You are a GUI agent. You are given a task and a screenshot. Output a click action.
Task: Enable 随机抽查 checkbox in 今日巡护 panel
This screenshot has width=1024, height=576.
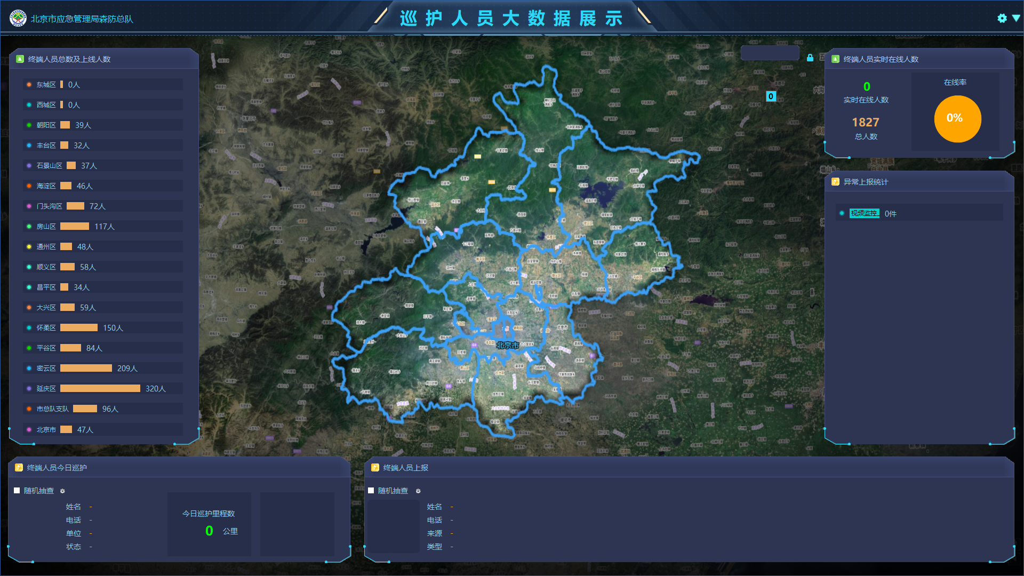click(x=17, y=491)
